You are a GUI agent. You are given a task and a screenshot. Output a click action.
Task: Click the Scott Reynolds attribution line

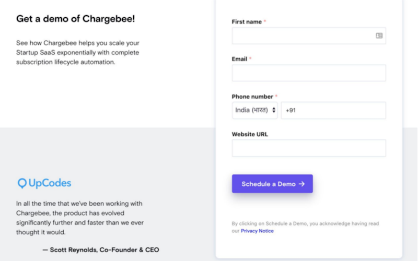[x=100, y=250]
